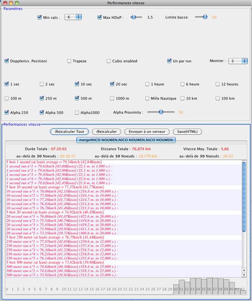Open the Min sats value dropdown
Image resolution: width=252 pixels, height=301 pixels.
[x=73, y=17]
